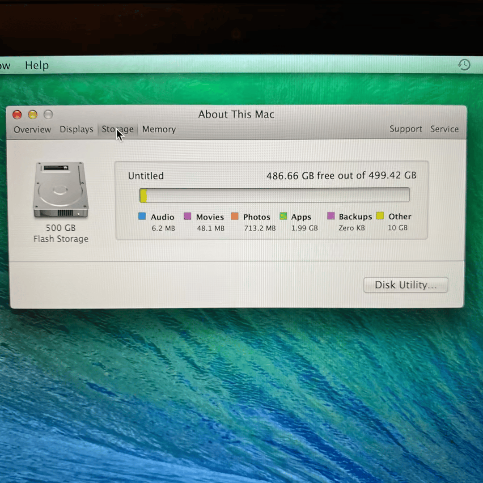Viewport: 483px width, 483px height.
Task: Click the green Apps color swatch
Action: point(283,216)
